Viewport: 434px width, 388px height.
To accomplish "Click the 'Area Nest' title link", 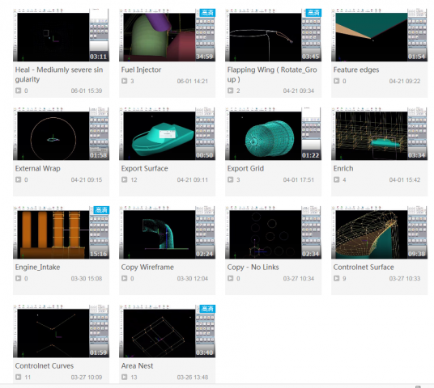I will pyautogui.click(x=137, y=366).
